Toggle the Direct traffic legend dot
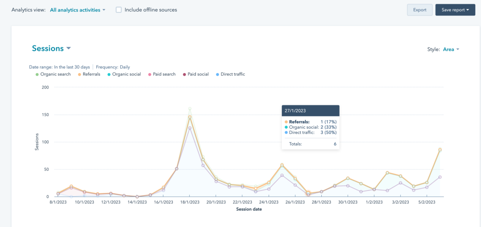The image size is (481, 227). (217, 74)
